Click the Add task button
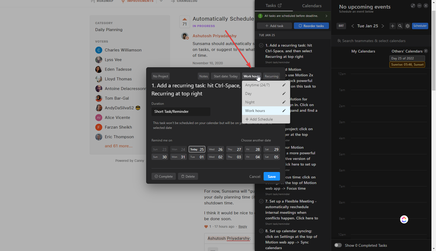Image resolution: width=436 pixels, height=251 pixels. pos(274,26)
